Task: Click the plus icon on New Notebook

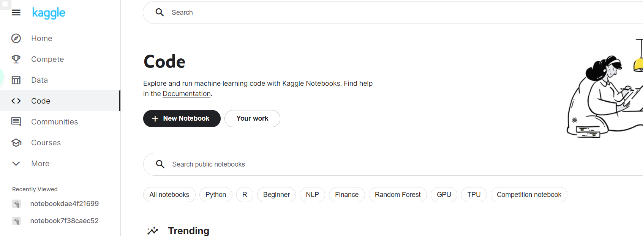Action: click(x=155, y=119)
